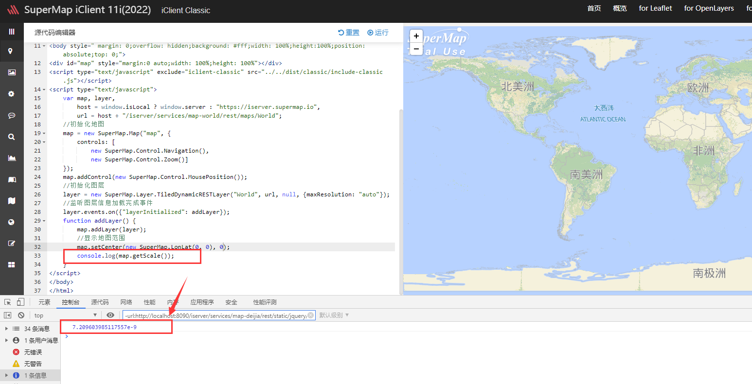
Task: Open the open book category in sidebar
Action: click(x=12, y=179)
